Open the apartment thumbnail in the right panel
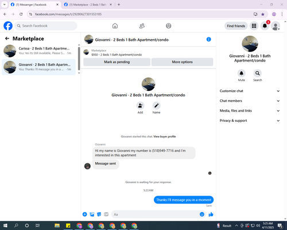The width and height of the screenshot is (287, 230). pyautogui.click(x=250, y=44)
